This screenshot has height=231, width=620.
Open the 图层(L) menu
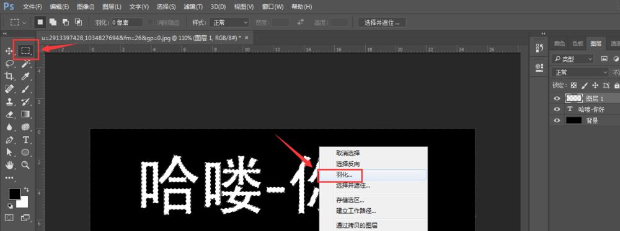click(x=112, y=7)
